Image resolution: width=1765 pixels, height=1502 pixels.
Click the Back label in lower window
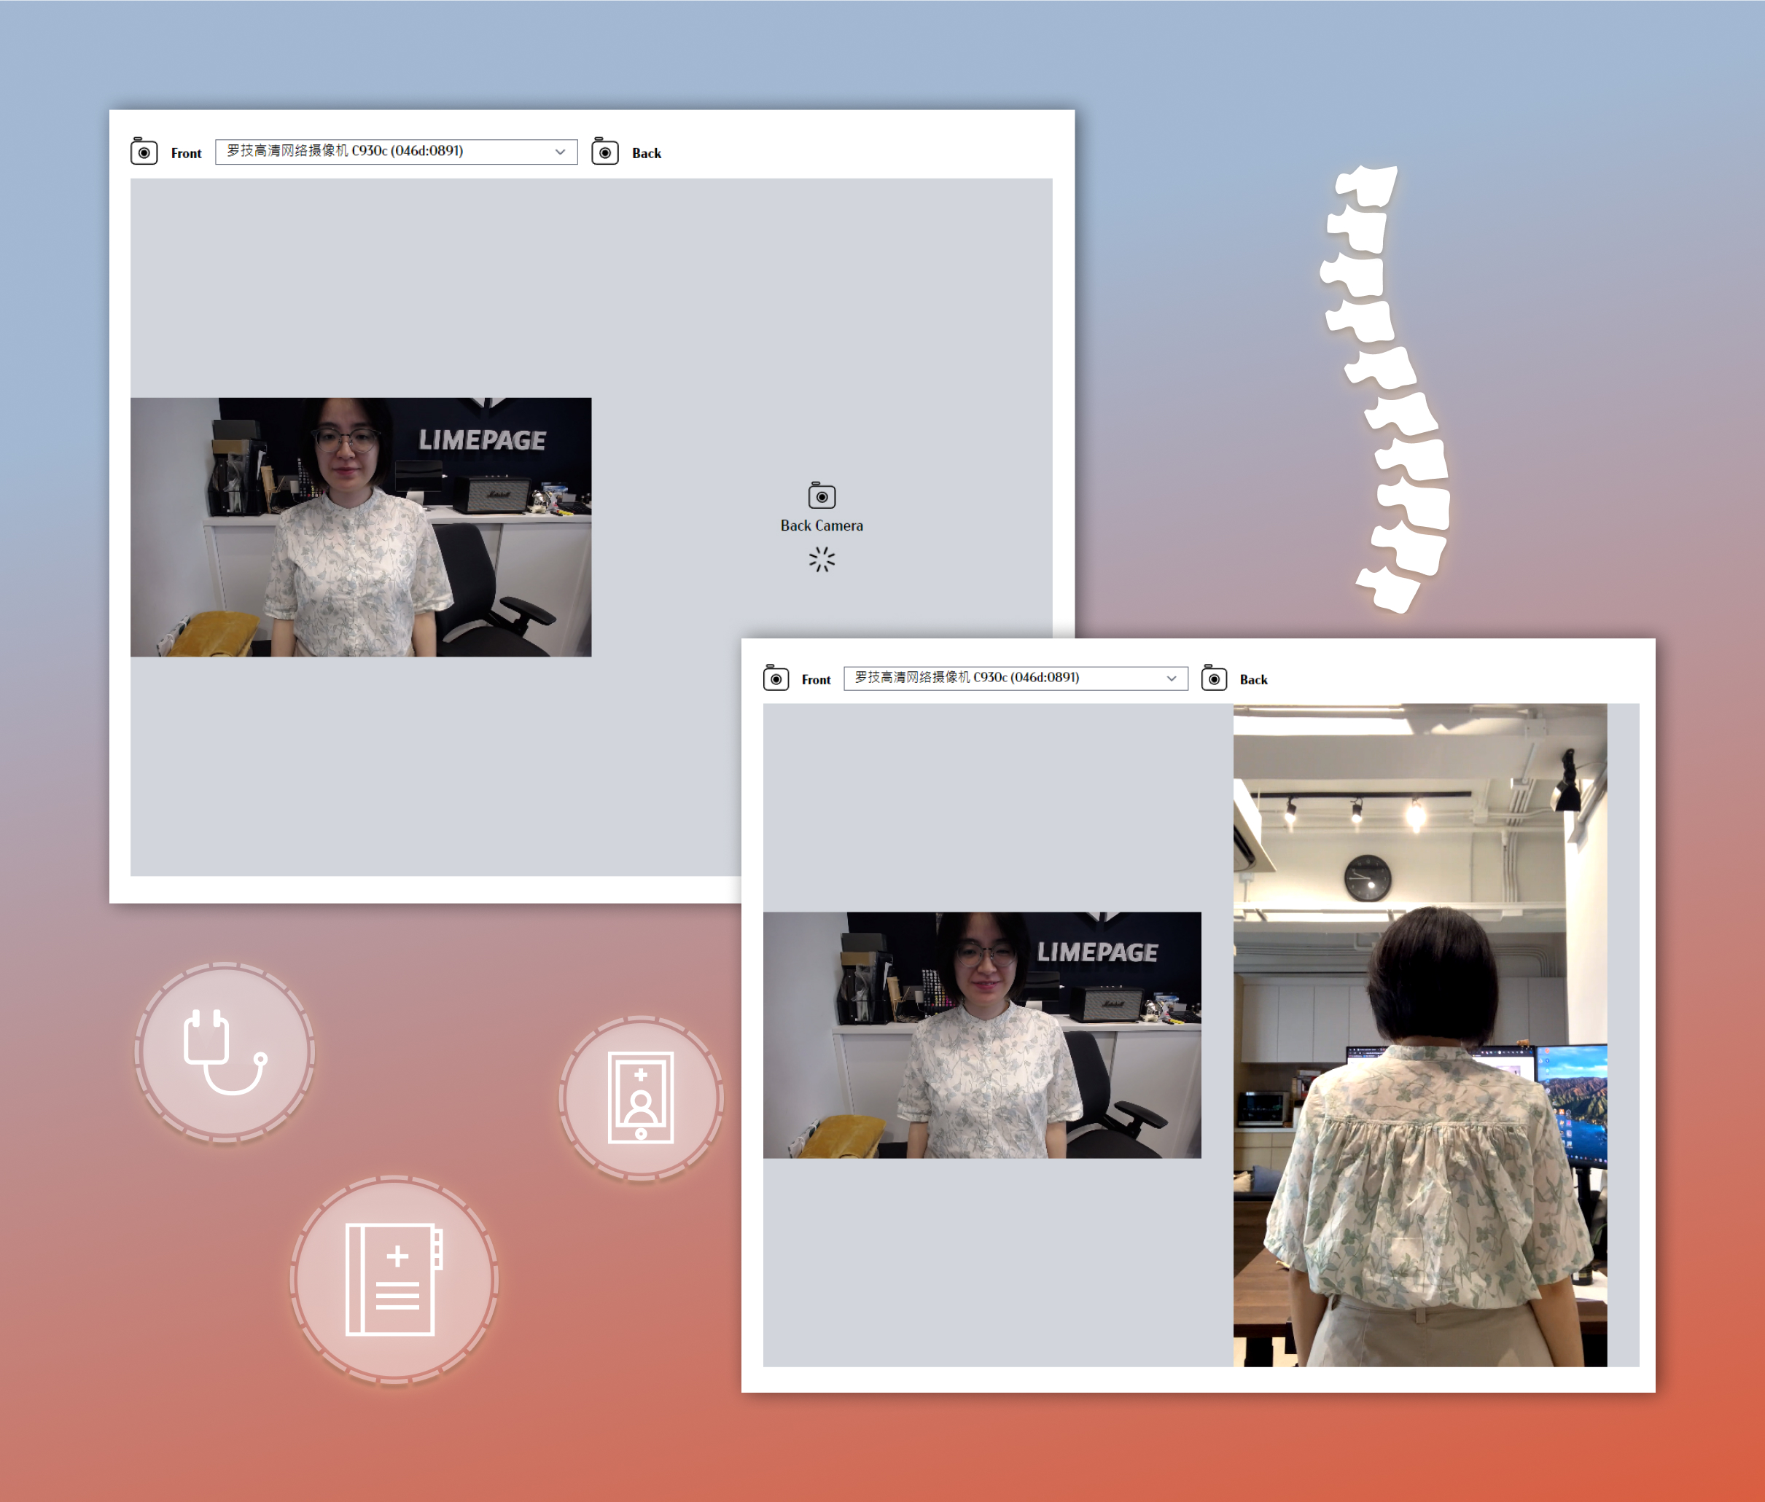coord(1253,679)
